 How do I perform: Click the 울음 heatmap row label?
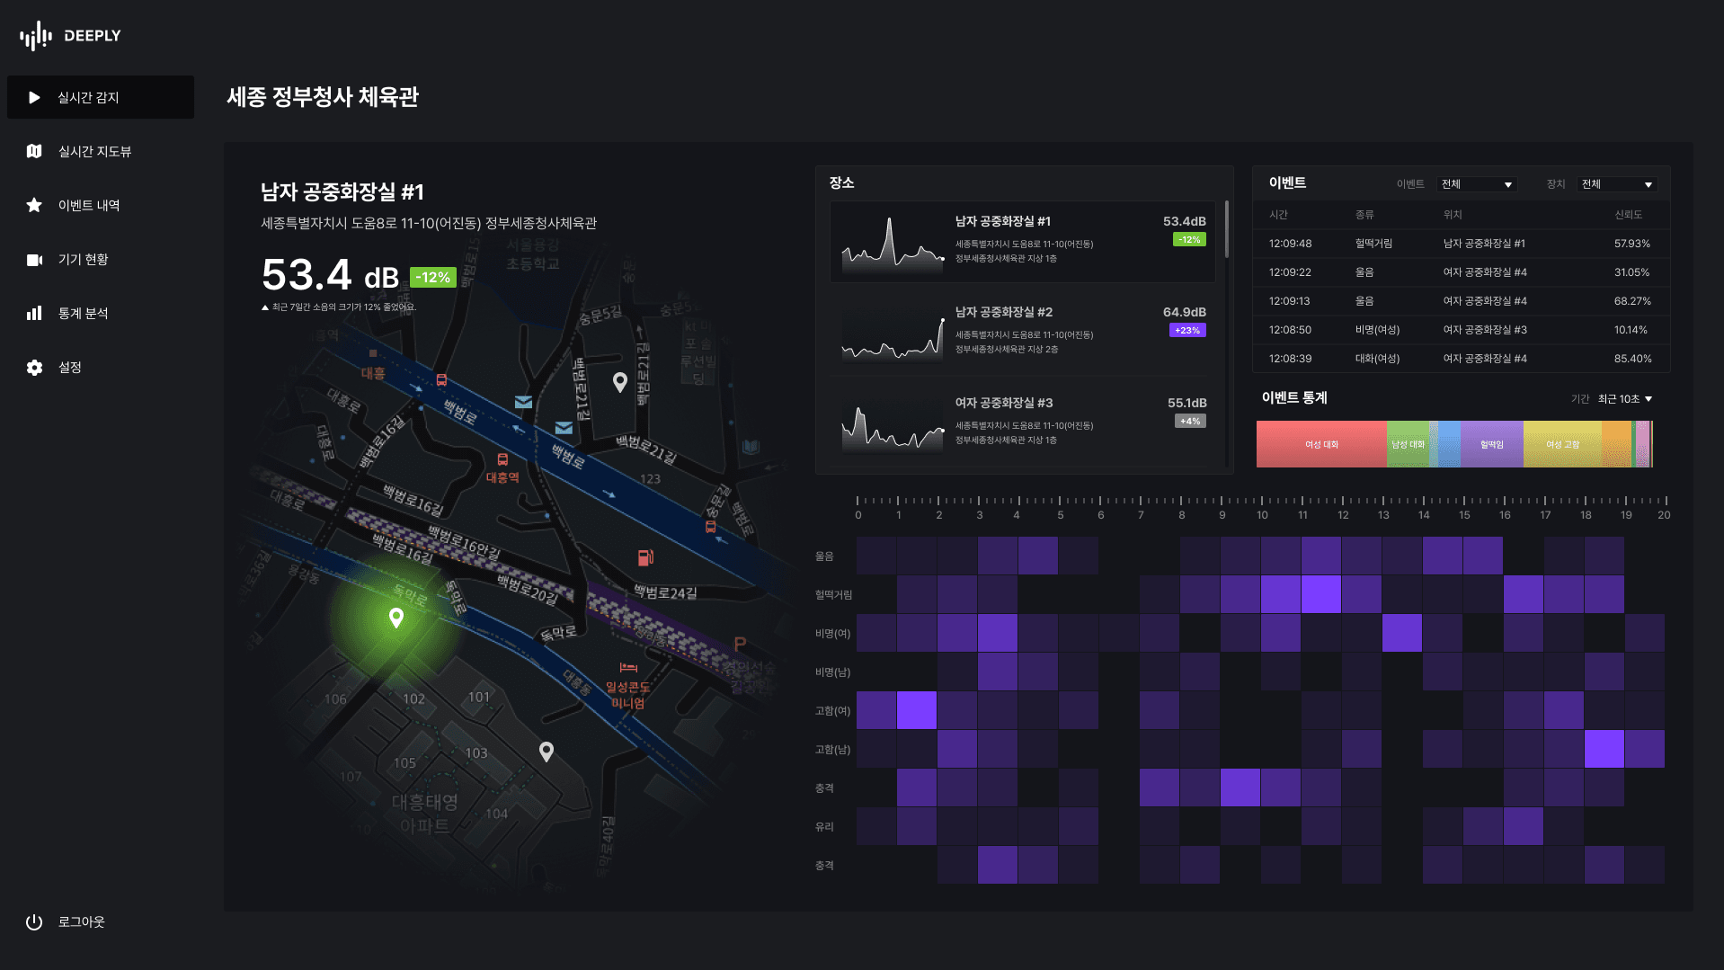[824, 556]
